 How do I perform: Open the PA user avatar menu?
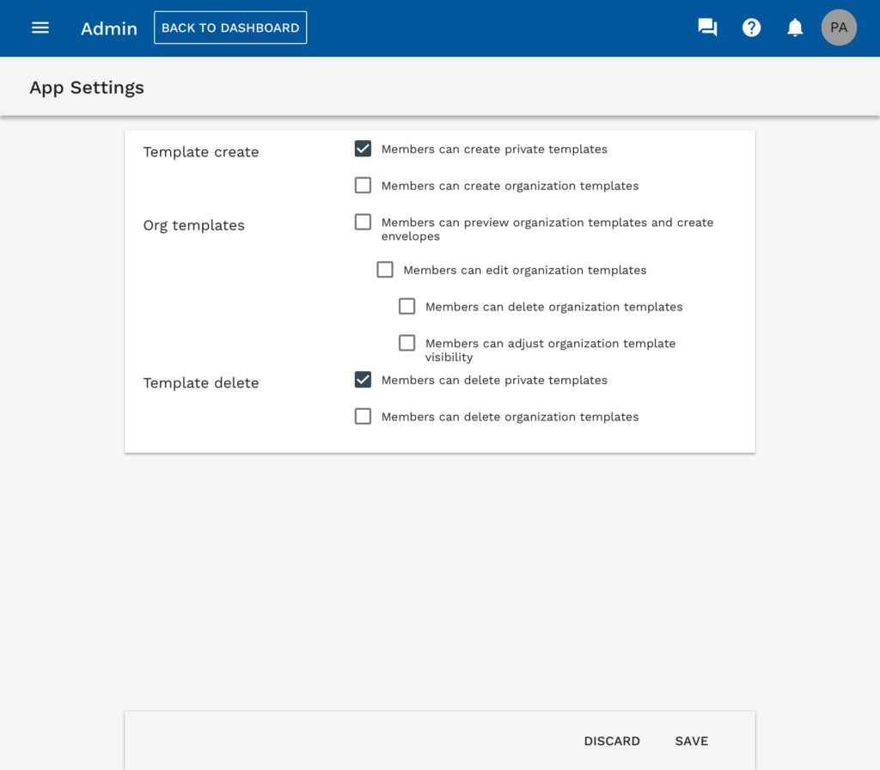(839, 27)
